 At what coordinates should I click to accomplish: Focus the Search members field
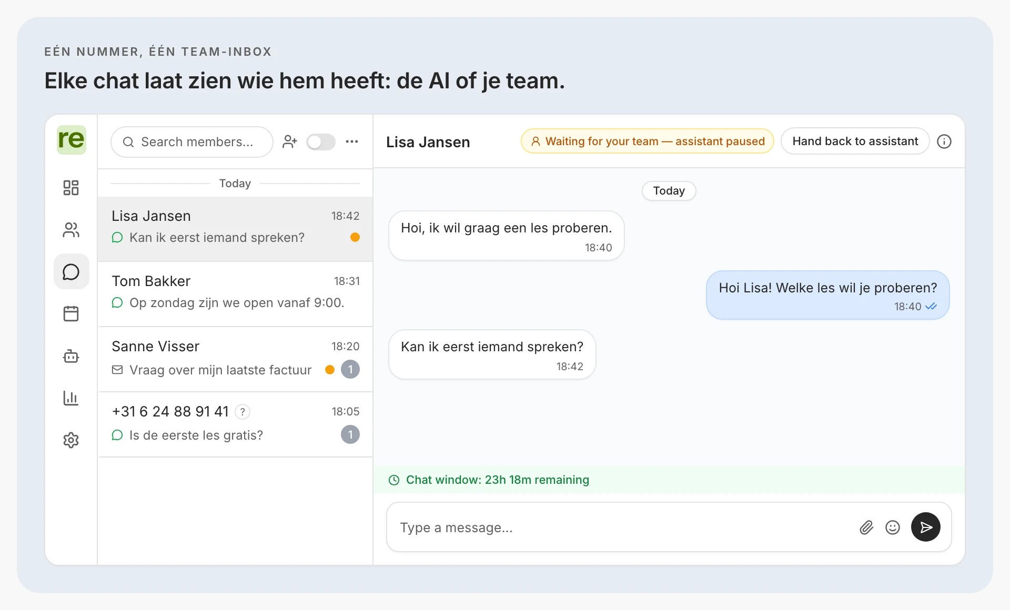[192, 142]
